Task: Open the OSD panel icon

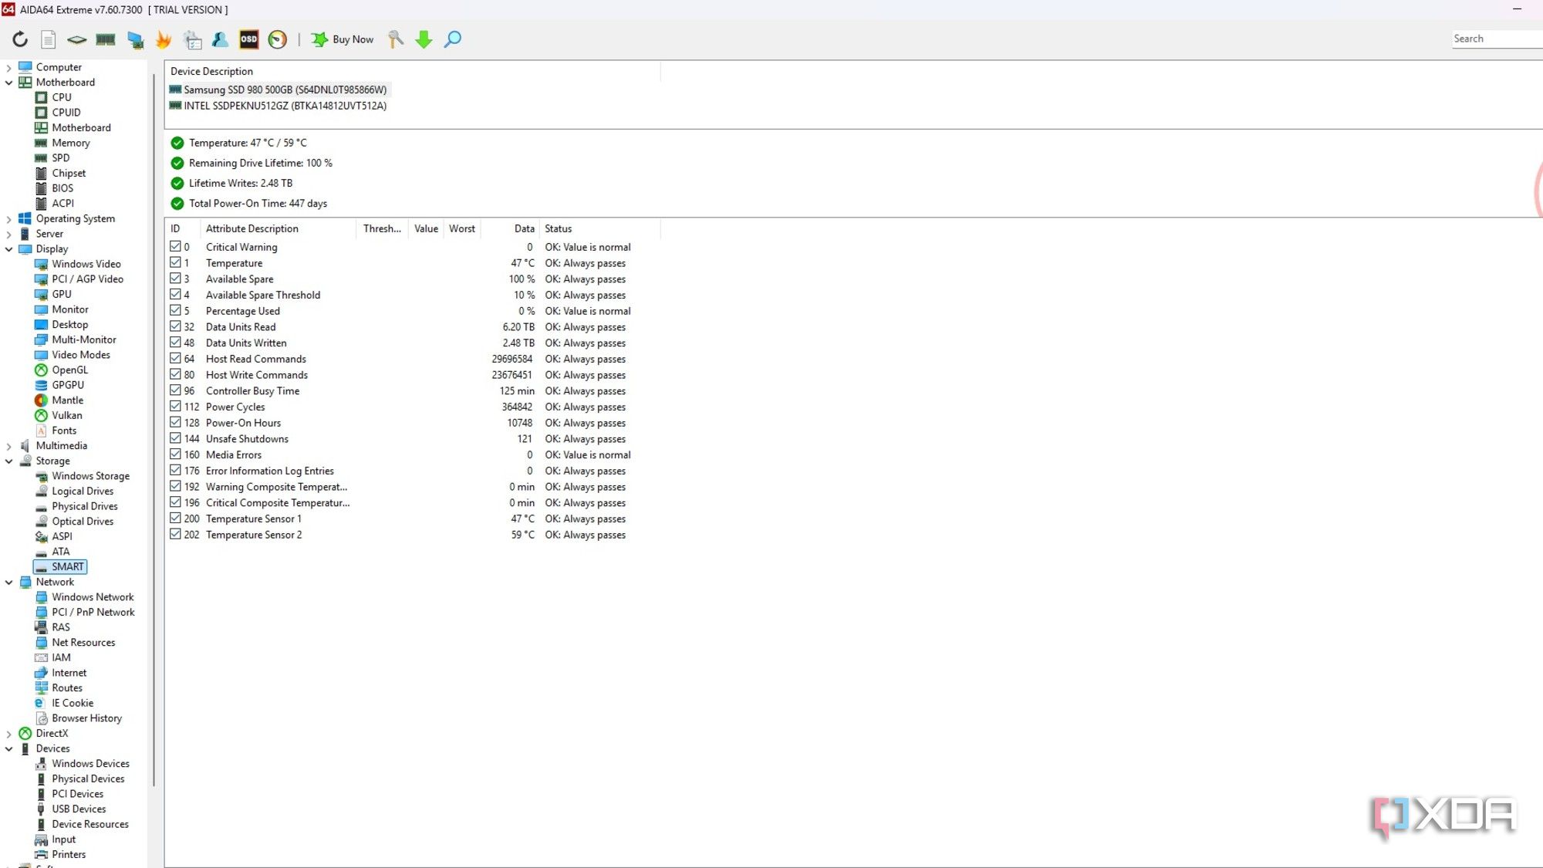Action: (248, 39)
